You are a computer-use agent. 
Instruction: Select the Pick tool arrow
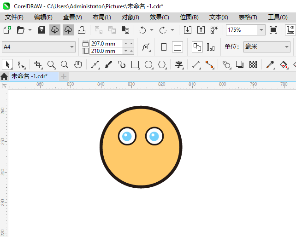click(x=7, y=64)
